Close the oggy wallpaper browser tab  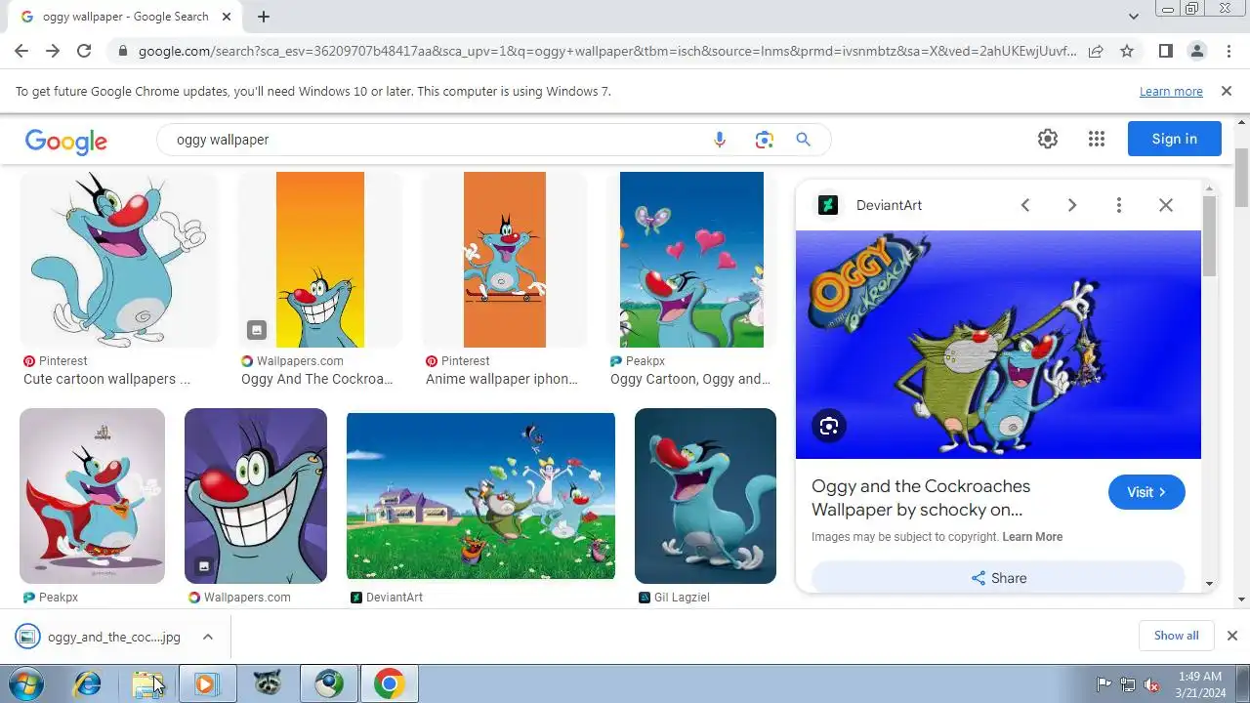point(229,17)
